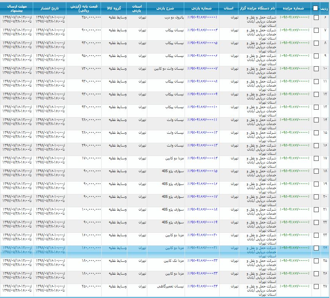330x298 pixels.
Task: Mark the checkbox for row 27 (نیسان تعمیرگاهی)
Action: [316, 286]
